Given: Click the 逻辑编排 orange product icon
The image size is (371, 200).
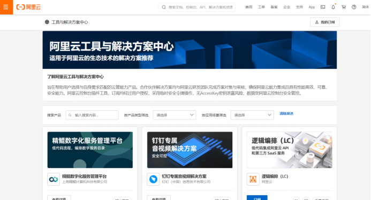Looking at the screenshot, I should tap(253, 179).
